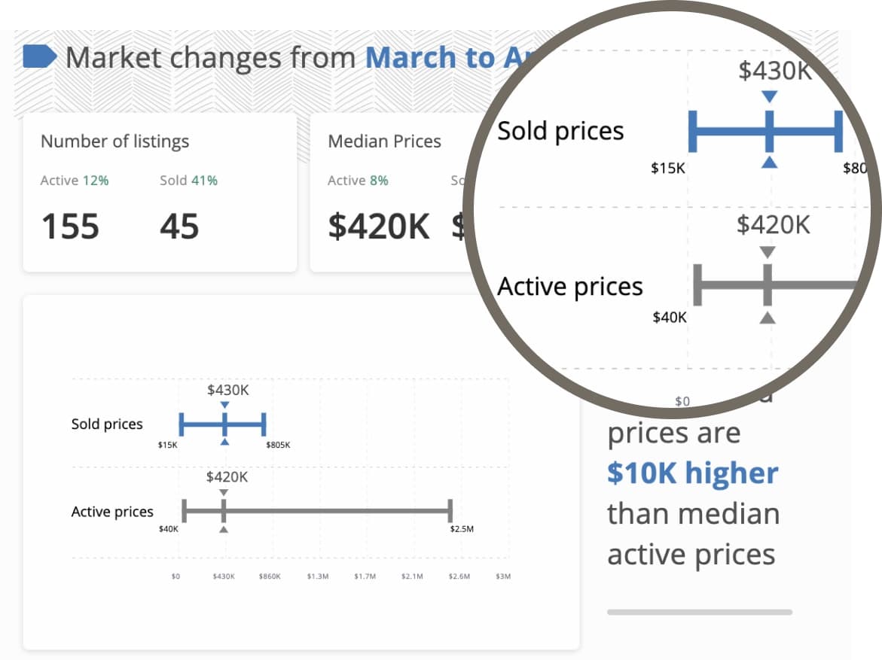
Task: Click the magnified blue triangle under $430K
Action: (769, 97)
